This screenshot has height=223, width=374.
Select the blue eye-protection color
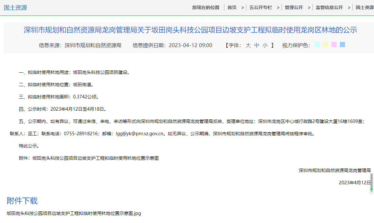342,45
